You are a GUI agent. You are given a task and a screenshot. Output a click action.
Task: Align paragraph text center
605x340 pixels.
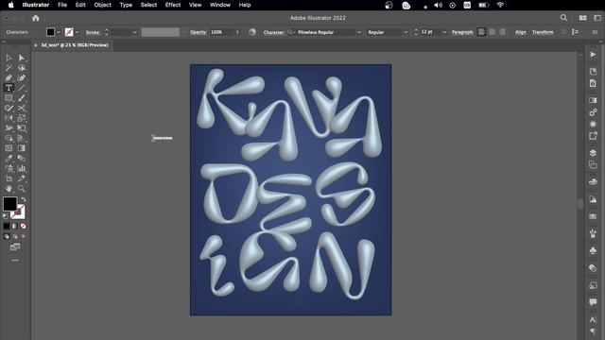[x=492, y=32]
